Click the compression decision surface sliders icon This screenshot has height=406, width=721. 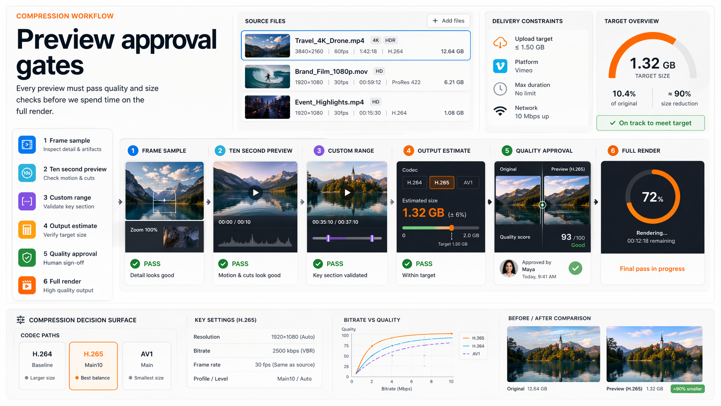(21, 320)
